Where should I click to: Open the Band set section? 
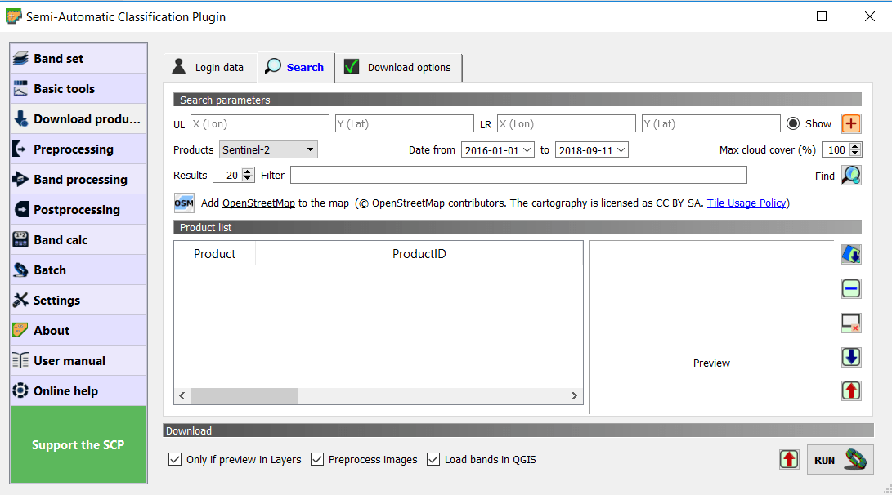78,59
